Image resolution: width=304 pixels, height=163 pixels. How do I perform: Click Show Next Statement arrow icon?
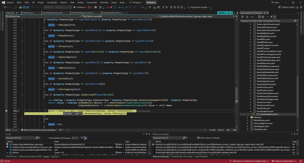120,7
